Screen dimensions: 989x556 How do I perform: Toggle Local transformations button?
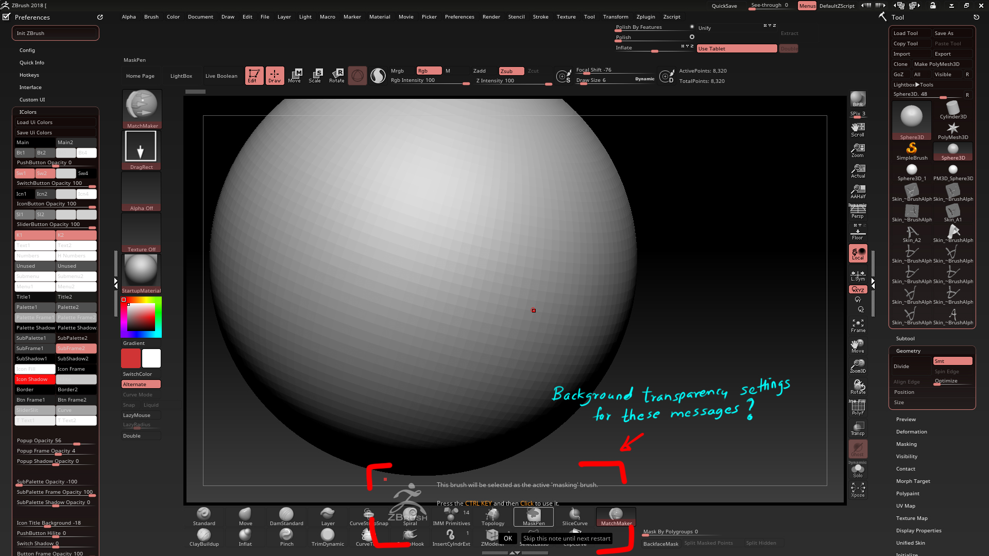pos(858,253)
